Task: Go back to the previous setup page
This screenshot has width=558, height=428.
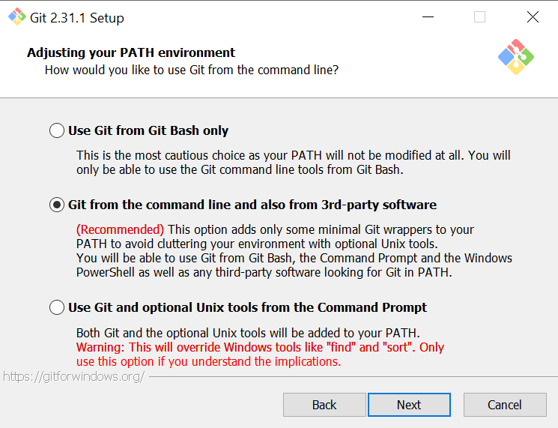Action: tap(324, 405)
